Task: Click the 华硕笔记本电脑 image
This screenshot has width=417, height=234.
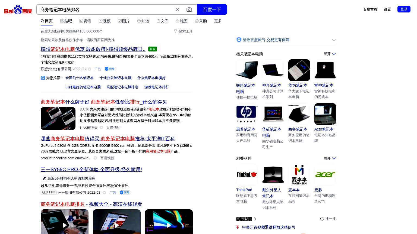Action: coord(273,114)
